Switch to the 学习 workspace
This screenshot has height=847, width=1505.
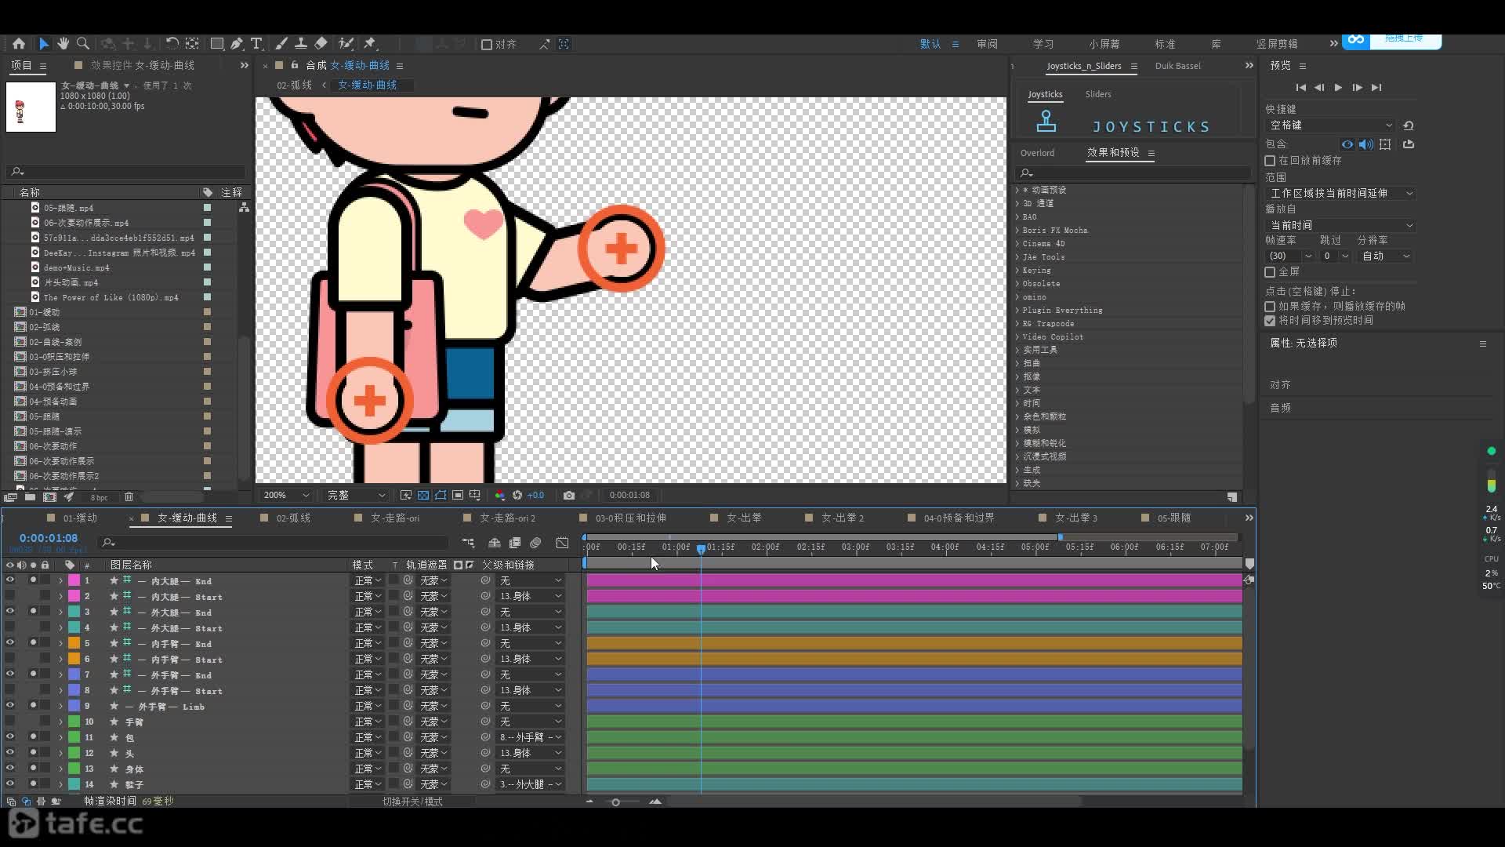1043,44
